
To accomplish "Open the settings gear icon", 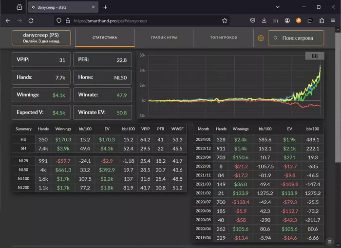I will pyautogui.click(x=261, y=38).
